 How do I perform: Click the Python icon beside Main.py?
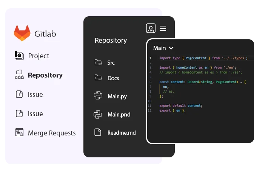[x=98, y=96]
